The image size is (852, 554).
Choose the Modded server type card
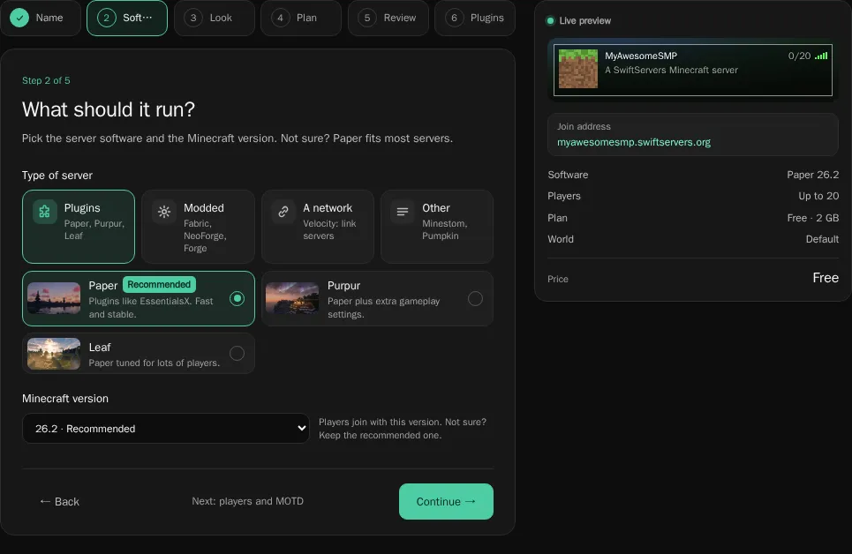tap(198, 227)
